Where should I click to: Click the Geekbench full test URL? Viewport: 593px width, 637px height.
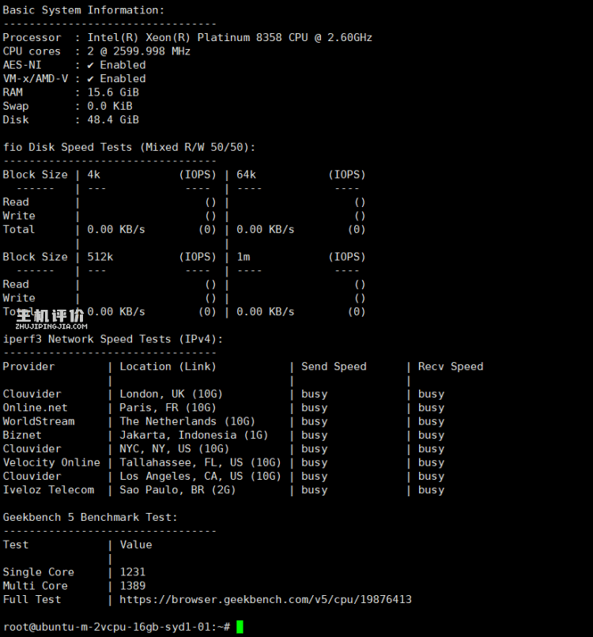tap(266, 599)
